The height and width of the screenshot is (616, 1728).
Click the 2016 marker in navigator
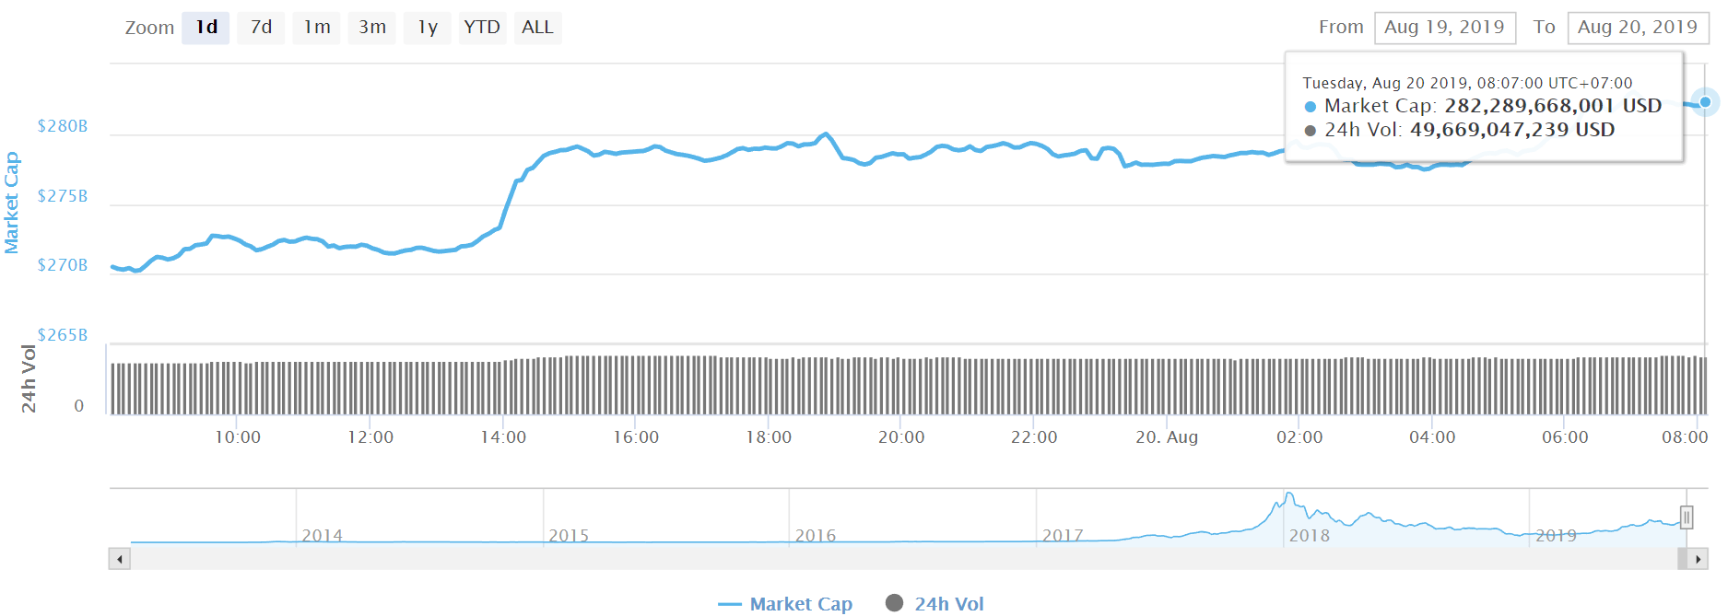816,535
